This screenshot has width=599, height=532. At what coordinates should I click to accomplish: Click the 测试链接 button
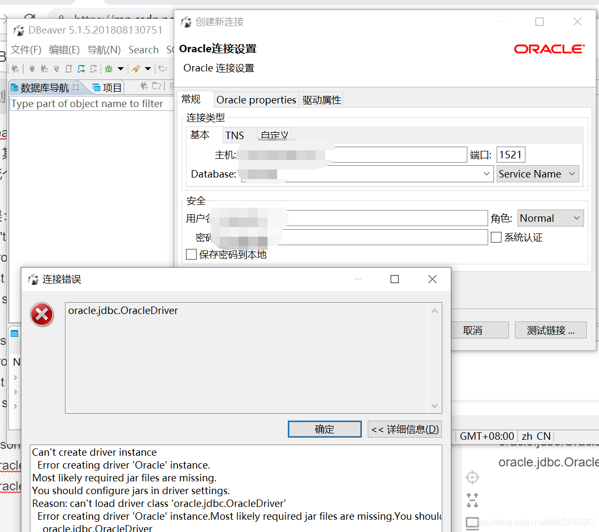click(550, 329)
